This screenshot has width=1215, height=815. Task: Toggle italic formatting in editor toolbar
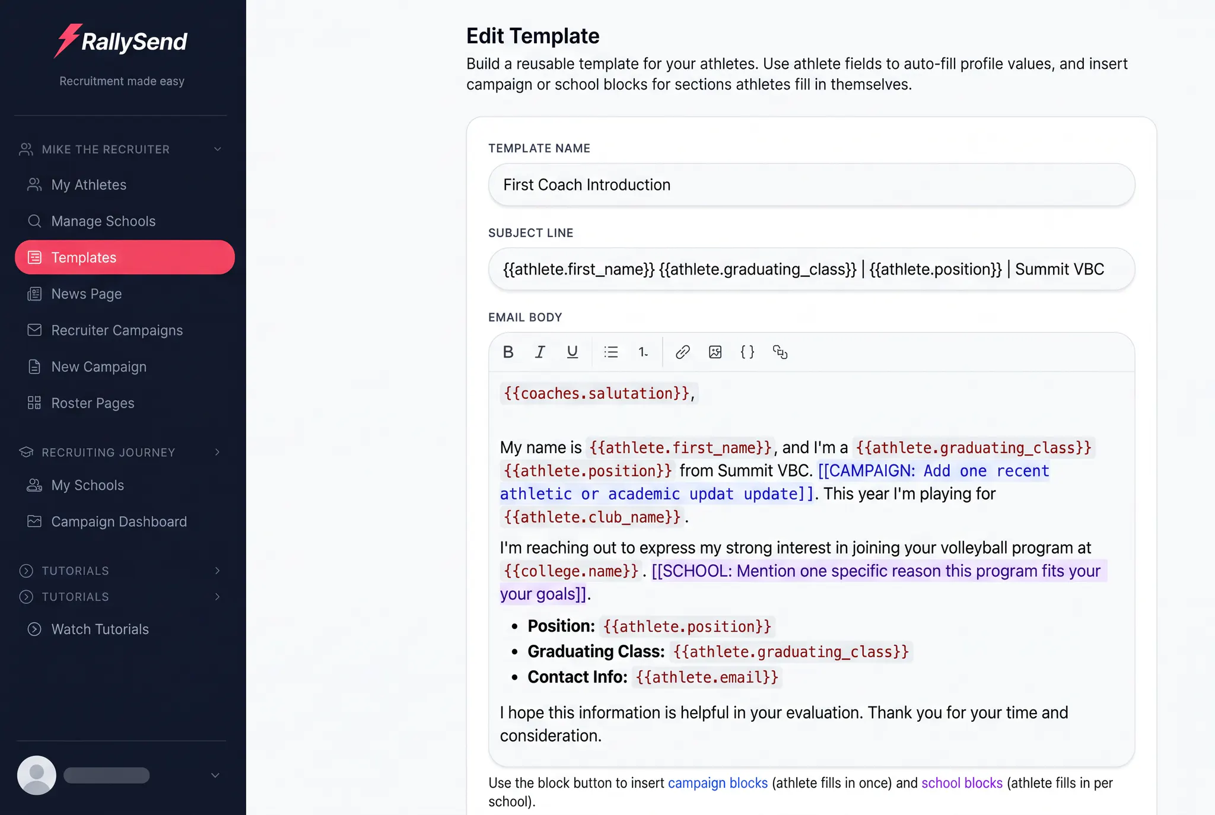coord(540,352)
